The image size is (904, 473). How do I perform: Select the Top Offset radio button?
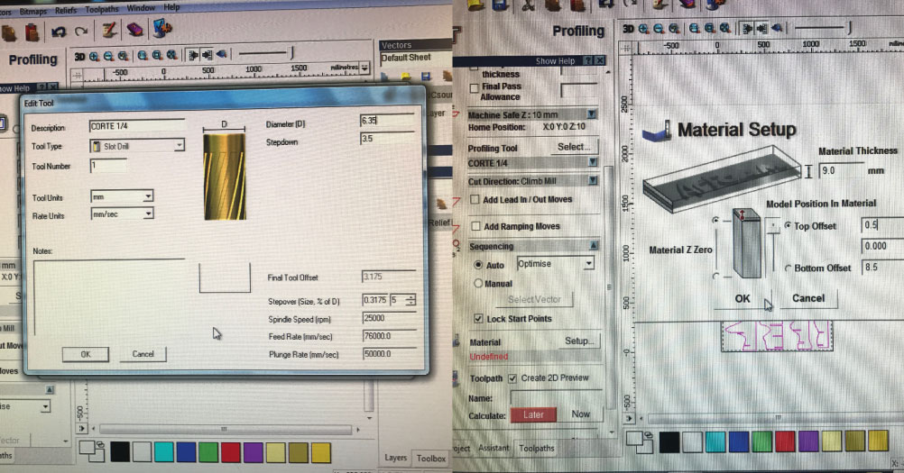pos(787,225)
